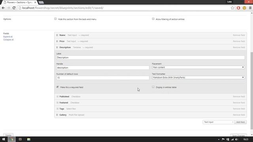Click the drag handle for Gallery field
253x142 pixels.
(x=57, y=115)
